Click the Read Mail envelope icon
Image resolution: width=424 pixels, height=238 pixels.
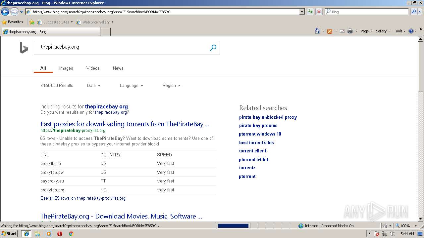pos(342,31)
